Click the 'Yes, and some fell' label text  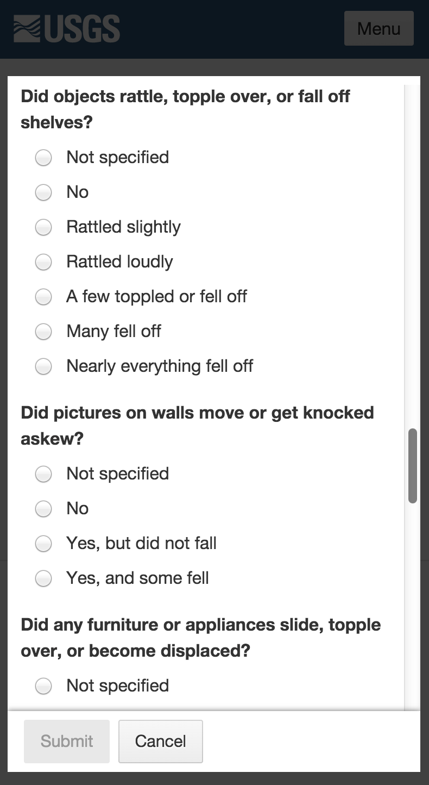pos(137,578)
